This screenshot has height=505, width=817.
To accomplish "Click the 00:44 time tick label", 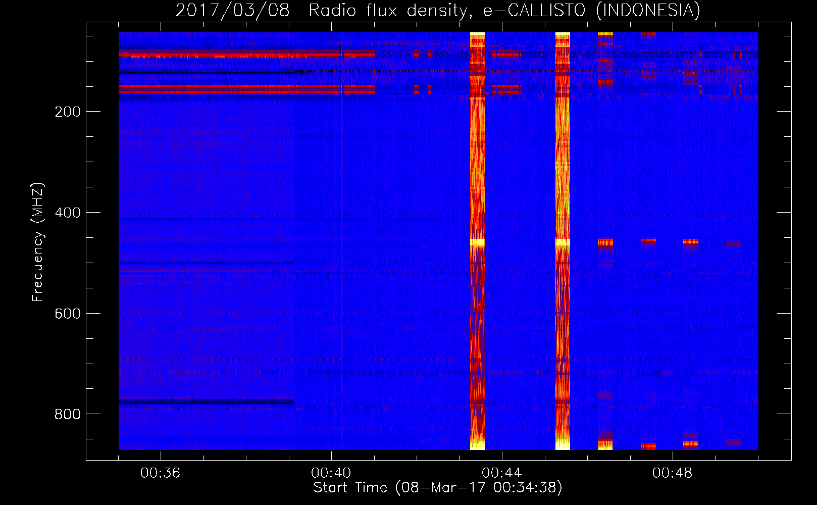I will [x=502, y=473].
